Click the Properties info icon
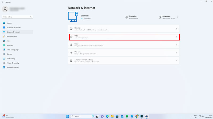 click(127, 17)
